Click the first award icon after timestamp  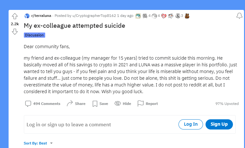[138, 16]
